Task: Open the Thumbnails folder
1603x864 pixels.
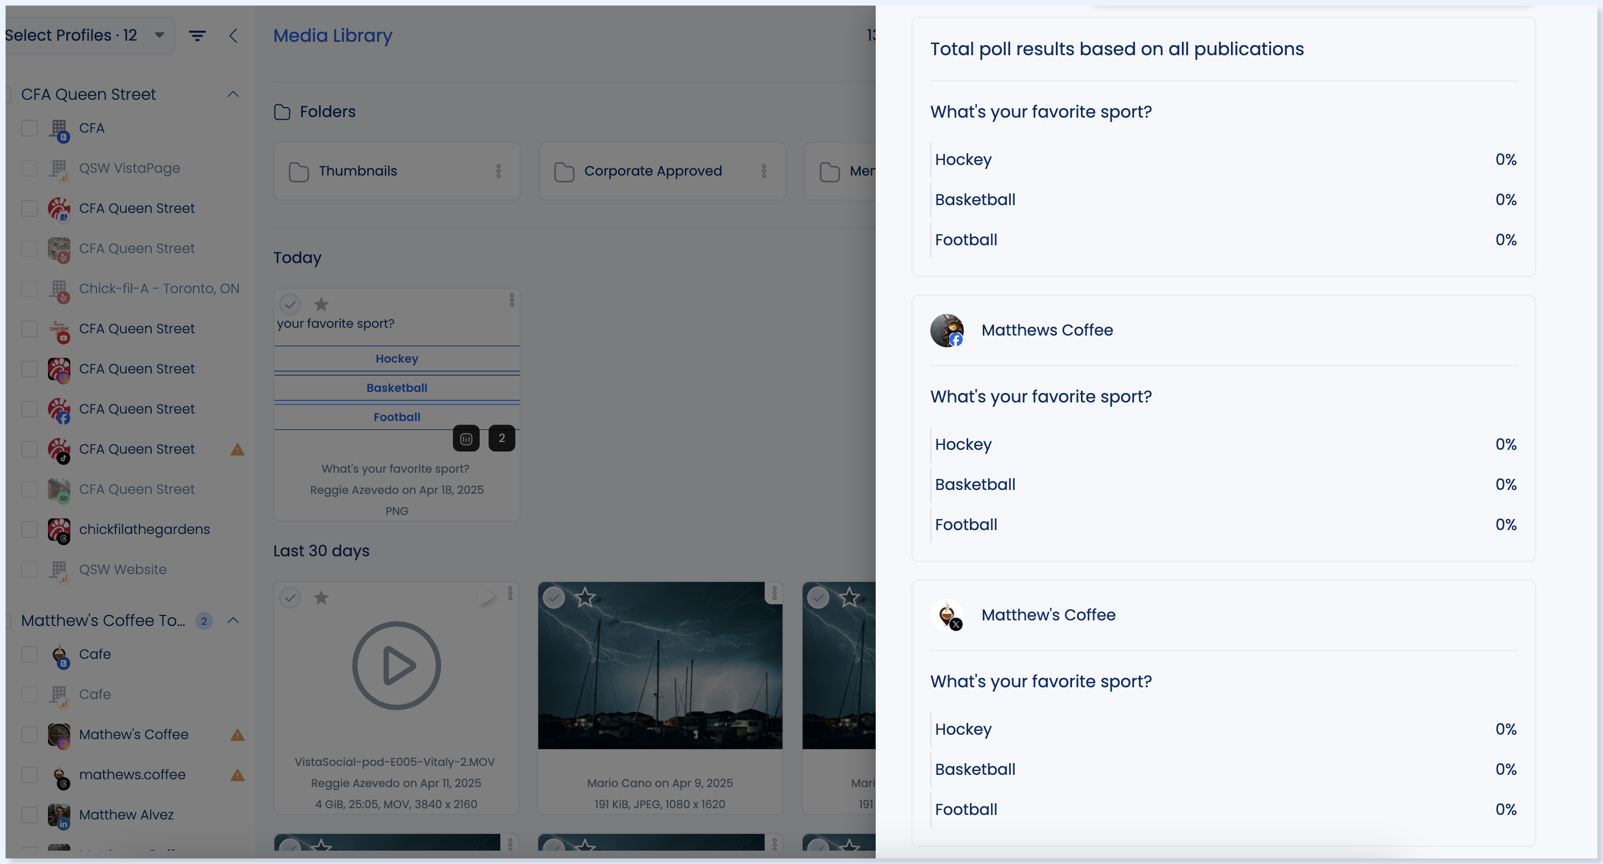Action: click(x=397, y=171)
